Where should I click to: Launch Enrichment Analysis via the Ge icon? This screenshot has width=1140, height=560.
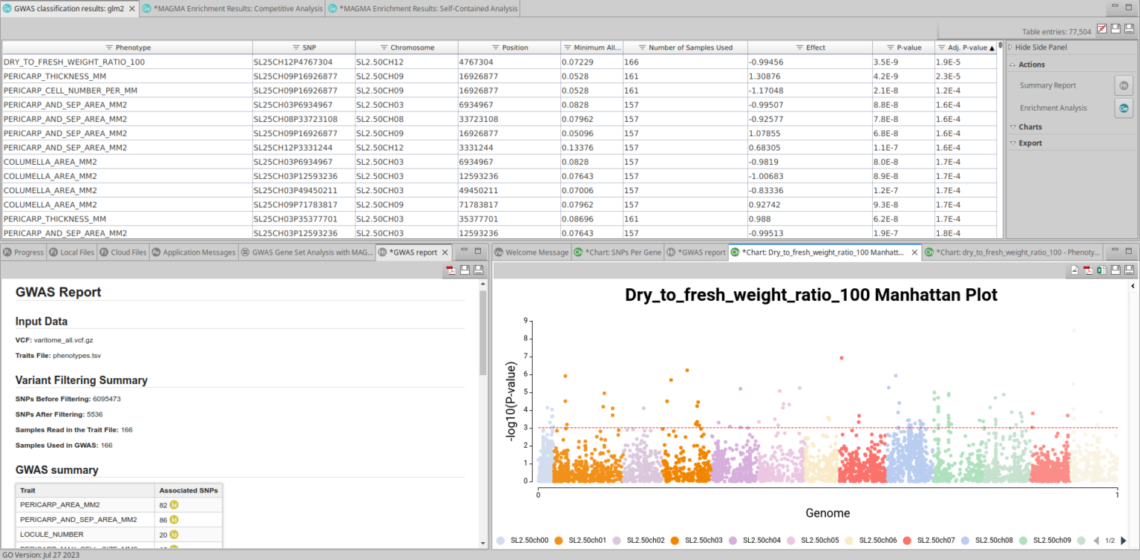1123,108
